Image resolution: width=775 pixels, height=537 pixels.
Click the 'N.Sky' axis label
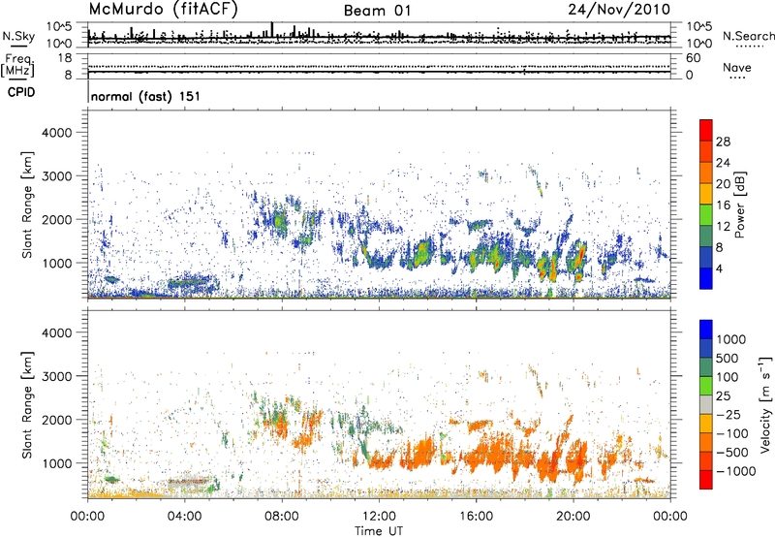(x=18, y=36)
